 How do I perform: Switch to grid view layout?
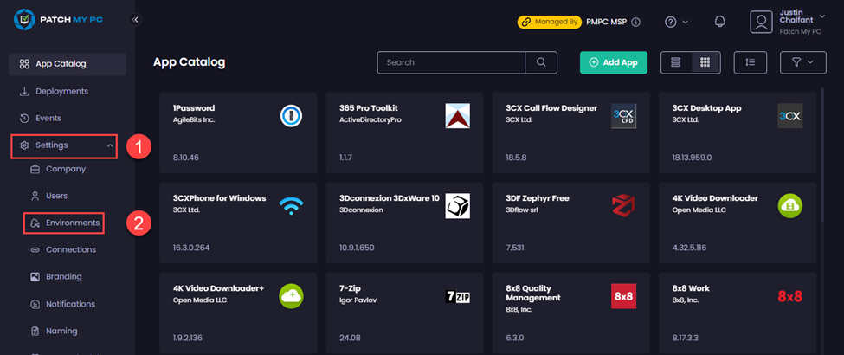pyautogui.click(x=705, y=62)
